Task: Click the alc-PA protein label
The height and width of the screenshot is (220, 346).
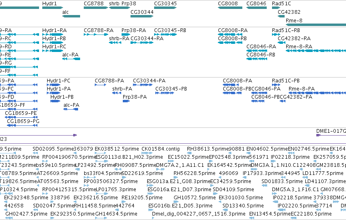Action: point(71,105)
